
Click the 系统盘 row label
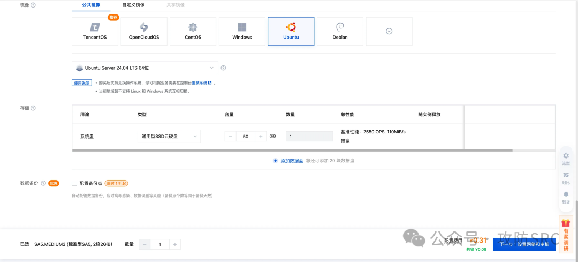coord(87,136)
